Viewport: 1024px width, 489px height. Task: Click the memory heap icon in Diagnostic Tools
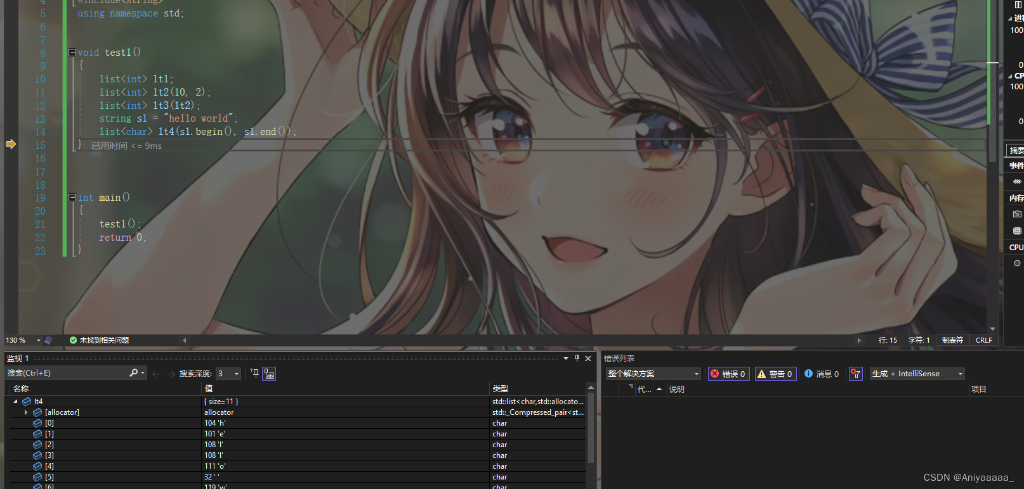click(x=1017, y=231)
